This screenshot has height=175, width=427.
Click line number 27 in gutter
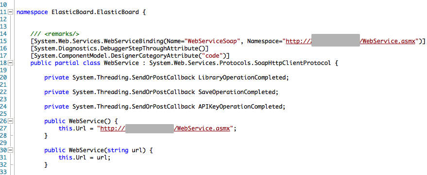tap(3, 128)
